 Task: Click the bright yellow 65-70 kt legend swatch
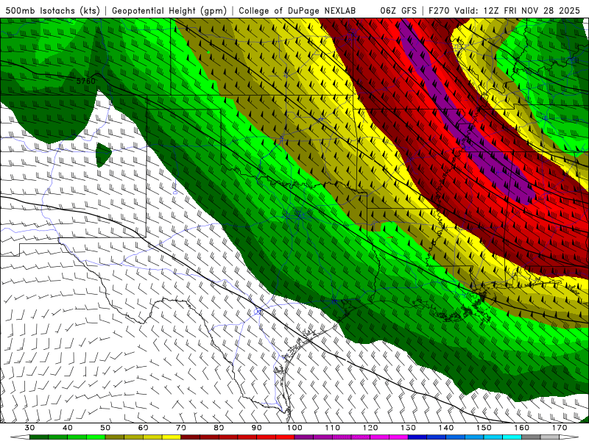(172, 437)
